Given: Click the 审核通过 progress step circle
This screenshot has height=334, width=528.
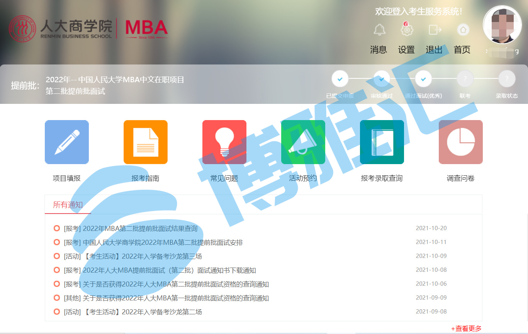Looking at the screenshot, I should point(382,79).
